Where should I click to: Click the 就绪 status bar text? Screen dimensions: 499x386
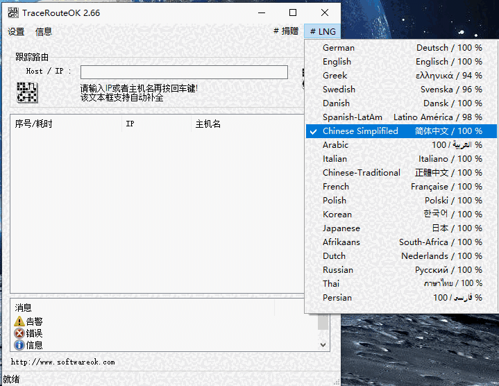pos(12,379)
